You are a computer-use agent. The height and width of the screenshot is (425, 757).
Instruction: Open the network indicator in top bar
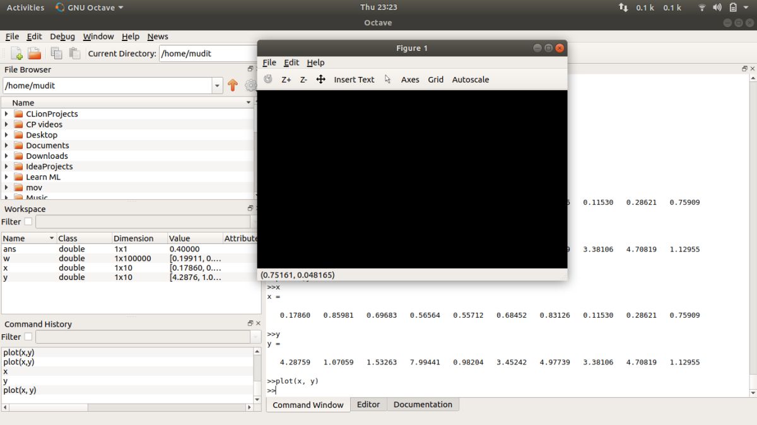[623, 8]
